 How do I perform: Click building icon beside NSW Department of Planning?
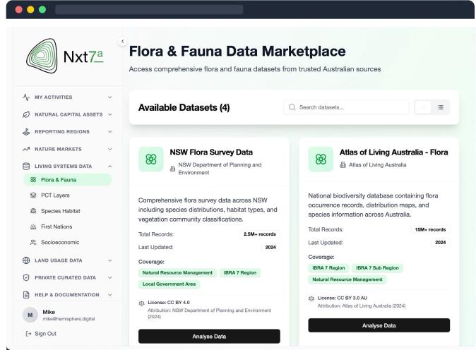click(172, 169)
